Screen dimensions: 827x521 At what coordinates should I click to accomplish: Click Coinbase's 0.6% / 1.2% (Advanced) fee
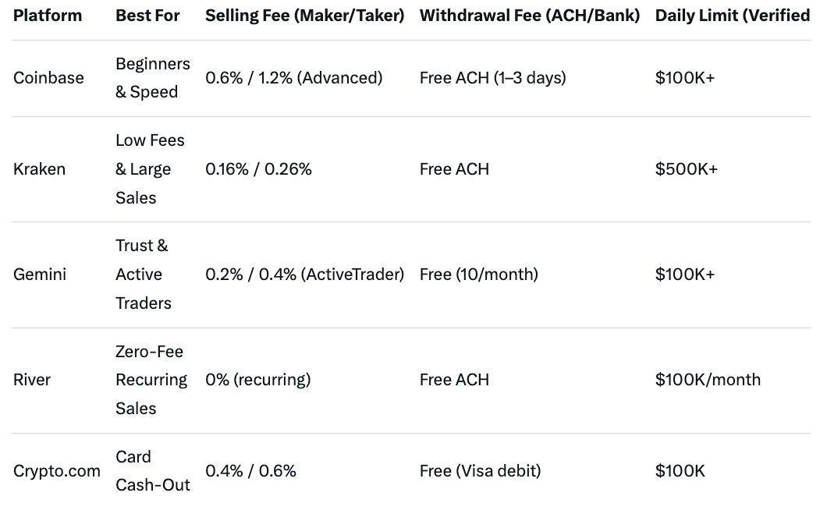pos(293,78)
